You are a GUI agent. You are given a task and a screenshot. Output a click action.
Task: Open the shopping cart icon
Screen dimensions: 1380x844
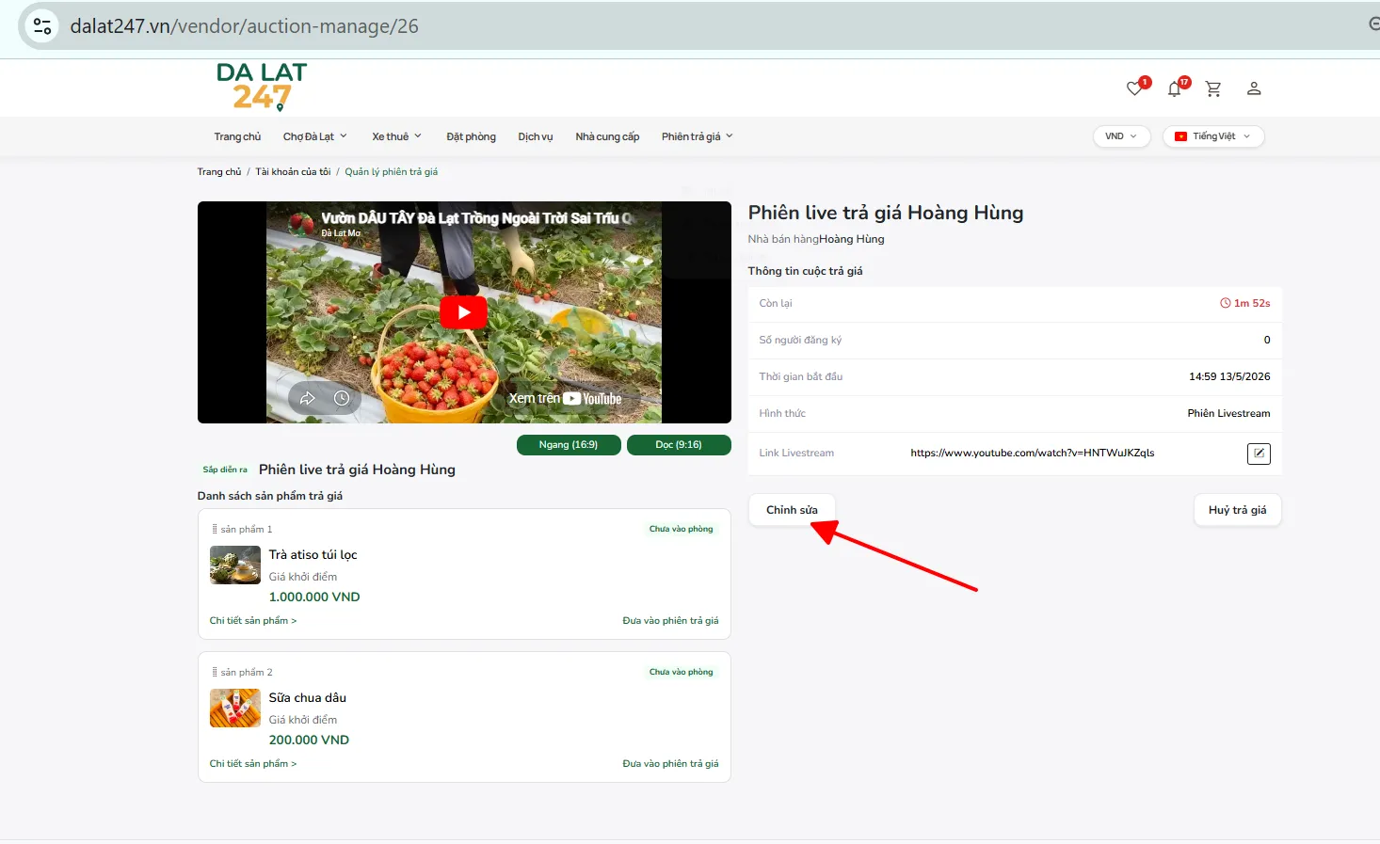[1213, 88]
